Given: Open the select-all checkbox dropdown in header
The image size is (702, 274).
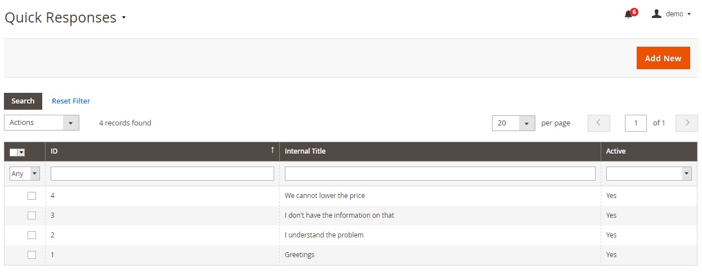Looking at the screenshot, I should 21,152.
